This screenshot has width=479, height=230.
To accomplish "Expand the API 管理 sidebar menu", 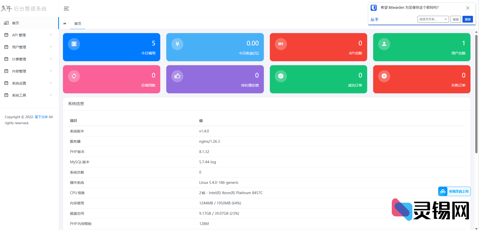I will click(29, 35).
